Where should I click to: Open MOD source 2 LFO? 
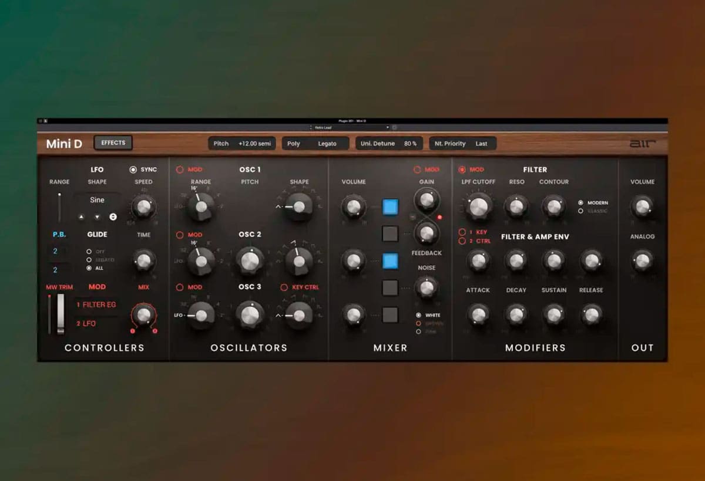[x=96, y=323]
